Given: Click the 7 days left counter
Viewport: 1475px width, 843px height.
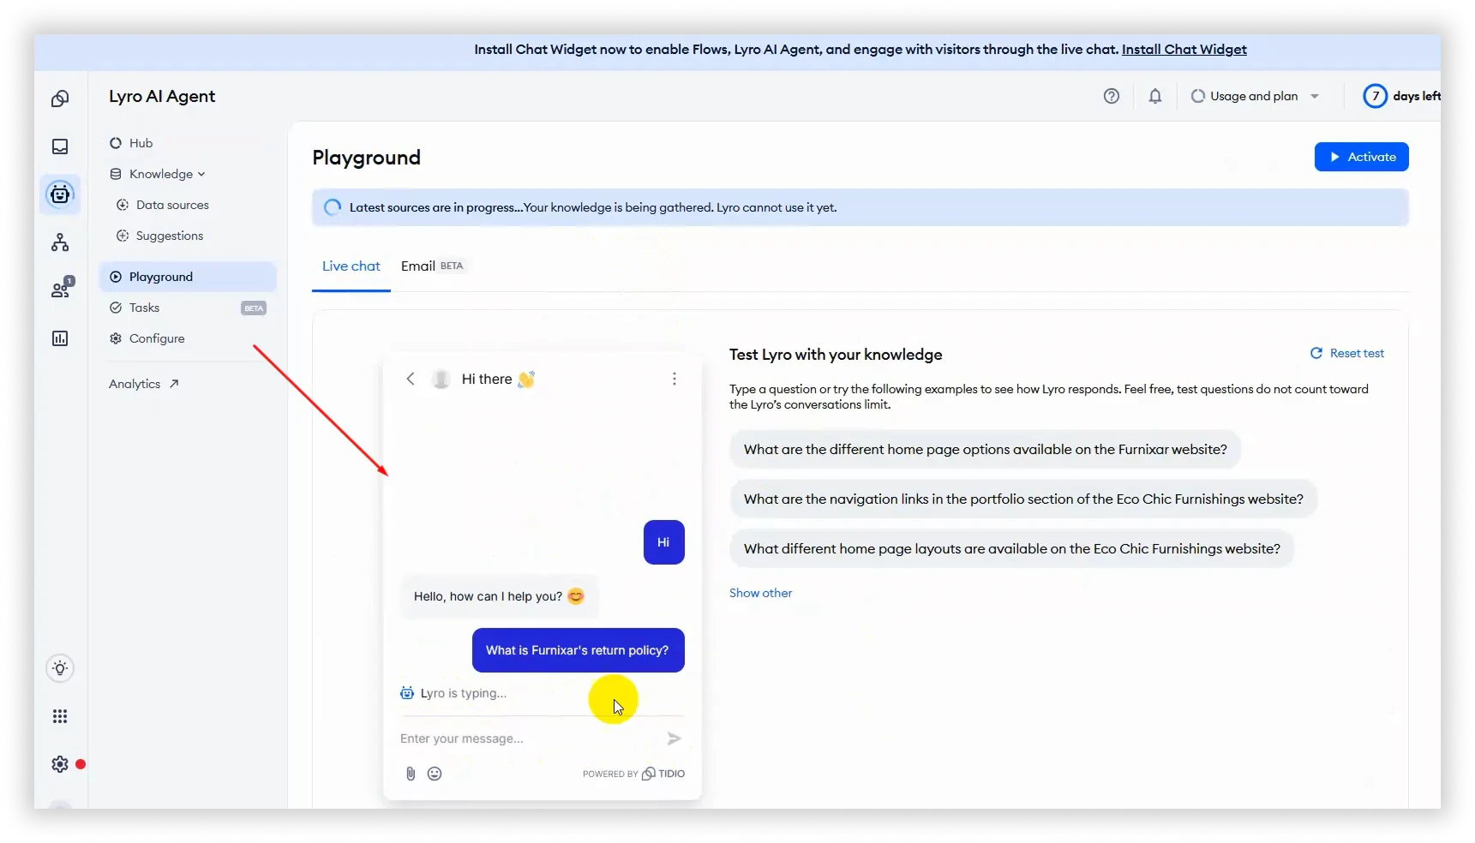Looking at the screenshot, I should coord(1401,96).
